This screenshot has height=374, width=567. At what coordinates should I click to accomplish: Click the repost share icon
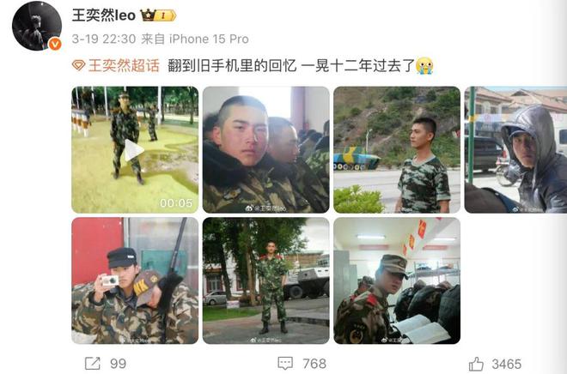(x=93, y=363)
